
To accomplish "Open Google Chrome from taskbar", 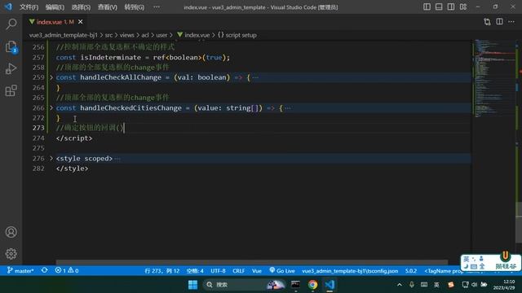I will click(312, 285).
